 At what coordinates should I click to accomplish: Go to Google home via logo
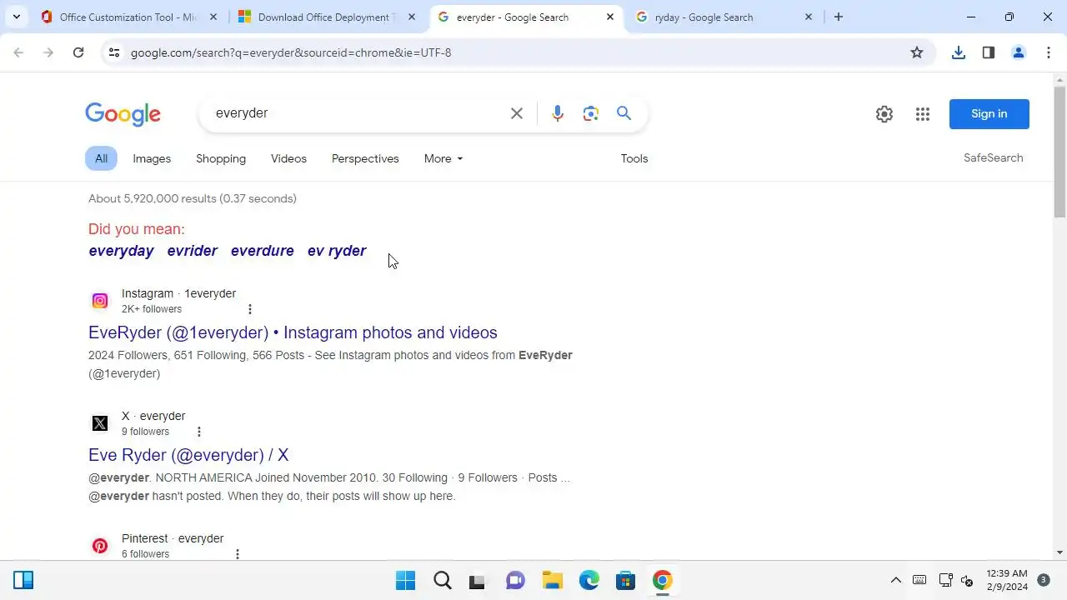click(123, 114)
